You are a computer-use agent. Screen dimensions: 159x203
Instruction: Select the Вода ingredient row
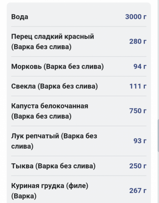[x=79, y=17]
